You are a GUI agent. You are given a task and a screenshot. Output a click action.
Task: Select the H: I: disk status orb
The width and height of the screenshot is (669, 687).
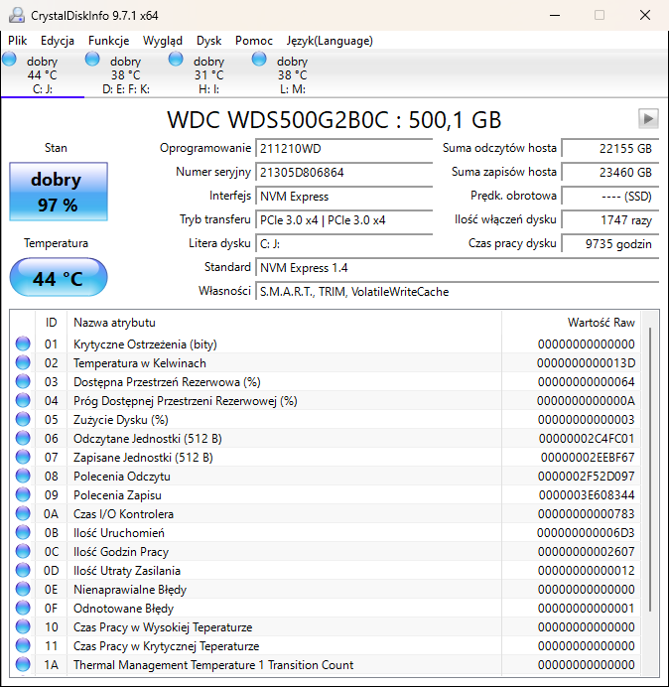pyautogui.click(x=177, y=61)
